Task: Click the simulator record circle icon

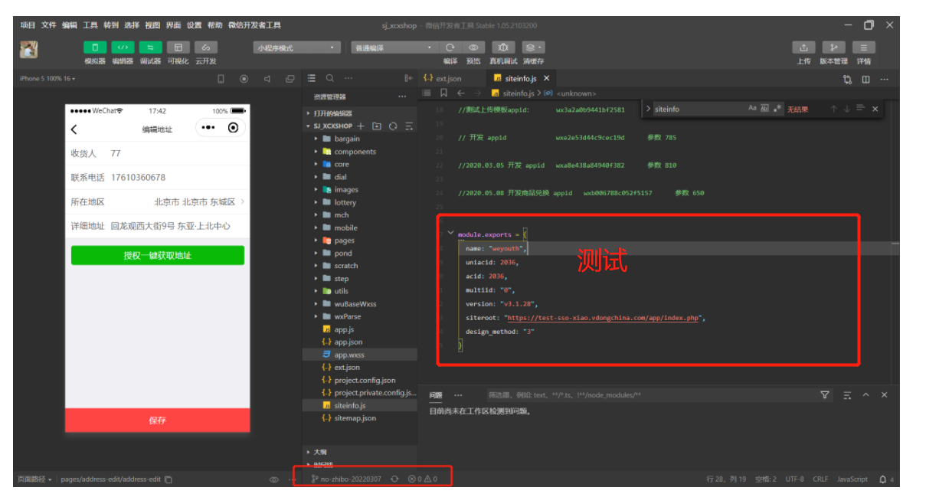Action: click(x=244, y=79)
